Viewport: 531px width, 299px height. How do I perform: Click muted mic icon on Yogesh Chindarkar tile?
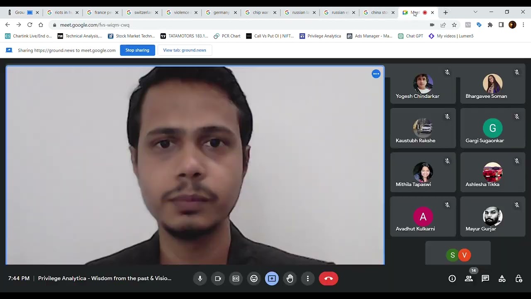click(447, 72)
